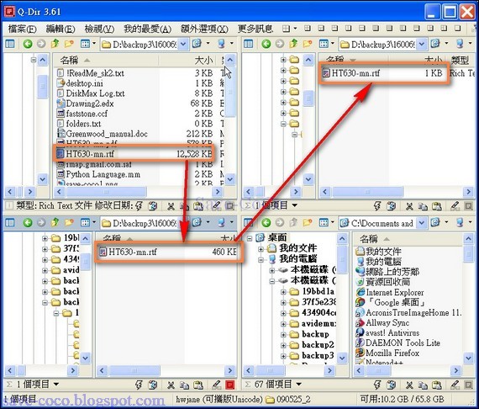479x409 pixels.
Task: Click the refresh icon beside bottom-right C:\Documents address
Action: coord(435,222)
